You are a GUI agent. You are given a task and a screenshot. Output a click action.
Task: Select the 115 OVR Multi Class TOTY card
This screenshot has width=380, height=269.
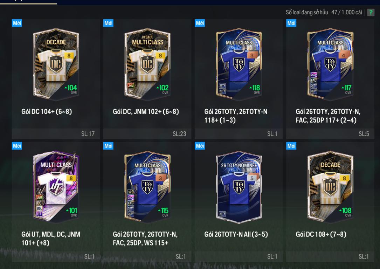click(147, 187)
